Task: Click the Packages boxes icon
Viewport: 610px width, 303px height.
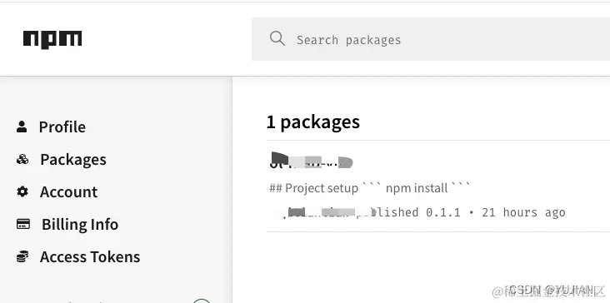Action: tap(22, 159)
